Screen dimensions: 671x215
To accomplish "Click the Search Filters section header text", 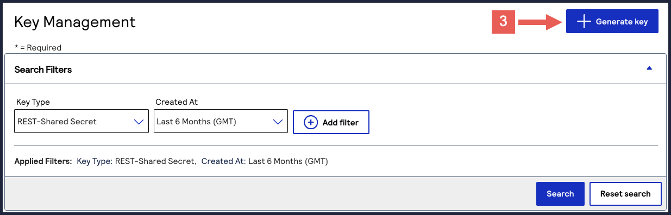I will click(43, 69).
